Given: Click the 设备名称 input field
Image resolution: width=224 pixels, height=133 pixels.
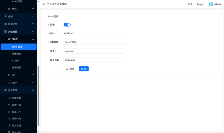Looking at the screenshot, I should [x=95, y=42].
